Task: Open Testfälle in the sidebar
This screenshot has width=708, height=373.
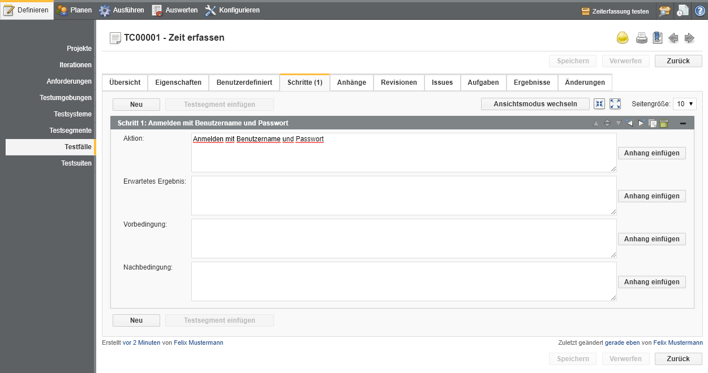Action: (x=50, y=147)
